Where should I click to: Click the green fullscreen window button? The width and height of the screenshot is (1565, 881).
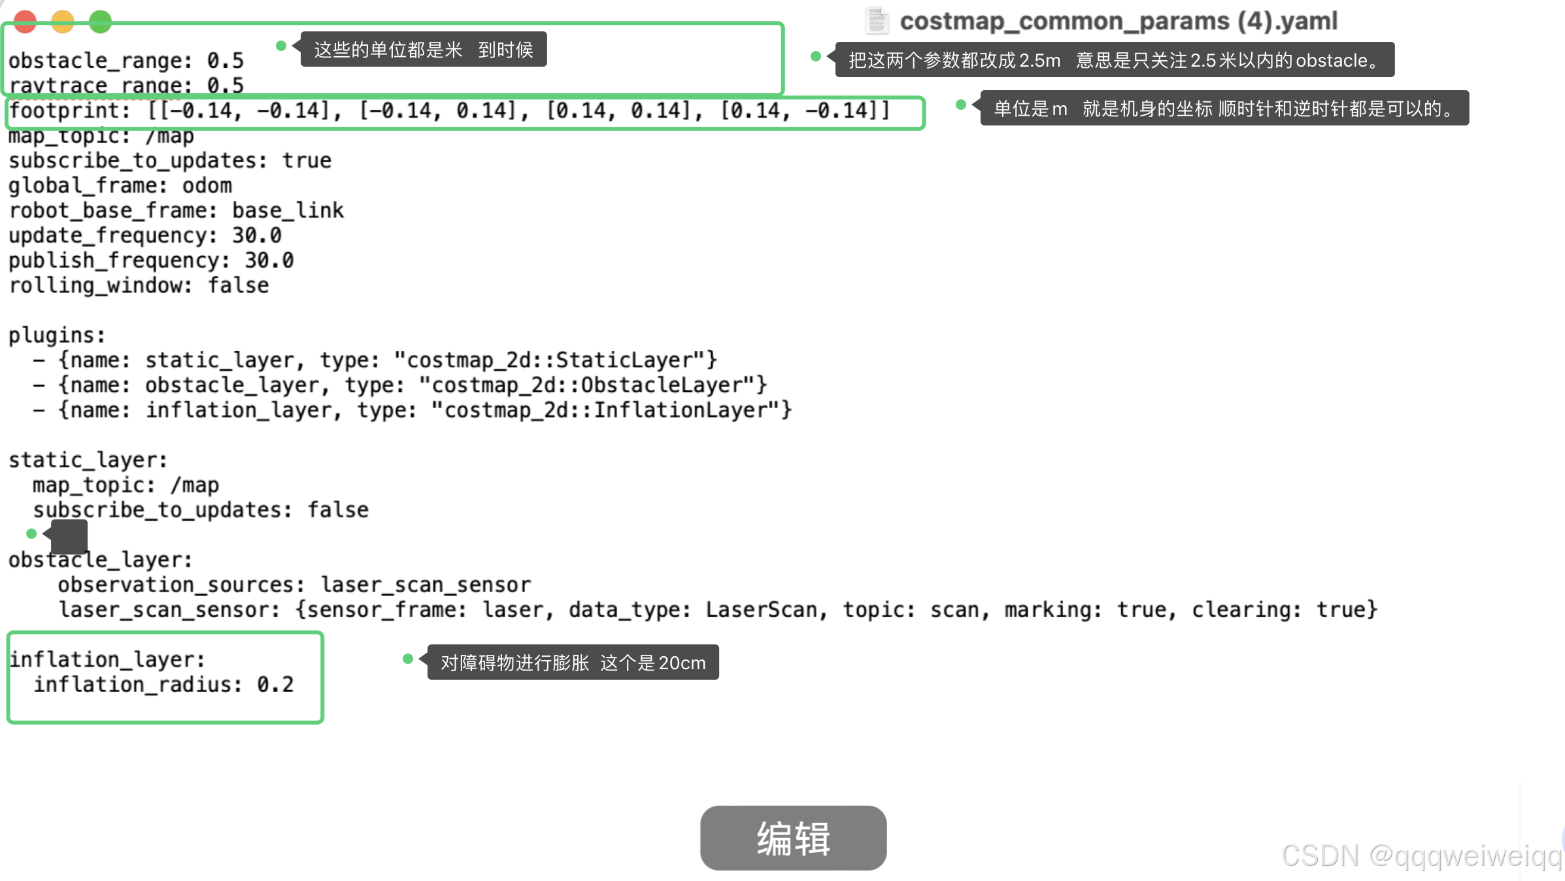tap(101, 21)
